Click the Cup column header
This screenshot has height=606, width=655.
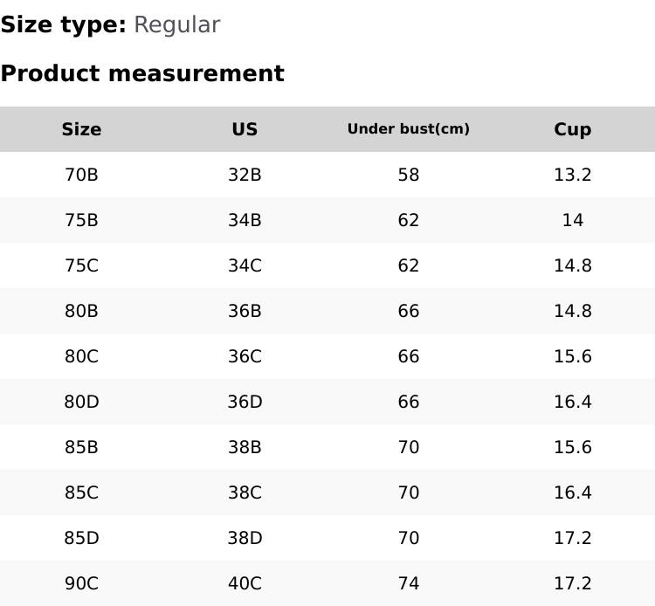point(572,129)
